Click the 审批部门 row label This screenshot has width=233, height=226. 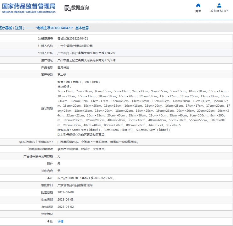pyautogui.click(x=47, y=185)
